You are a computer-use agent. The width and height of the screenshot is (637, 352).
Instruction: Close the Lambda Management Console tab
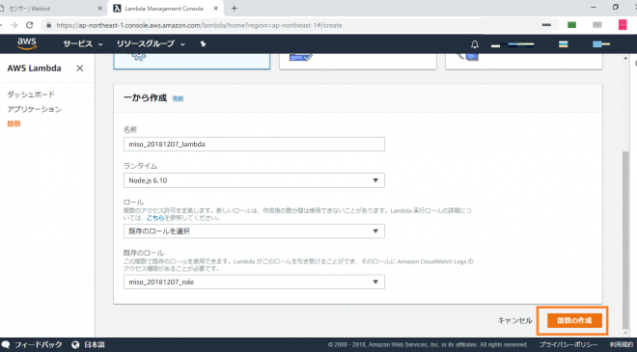pos(216,8)
